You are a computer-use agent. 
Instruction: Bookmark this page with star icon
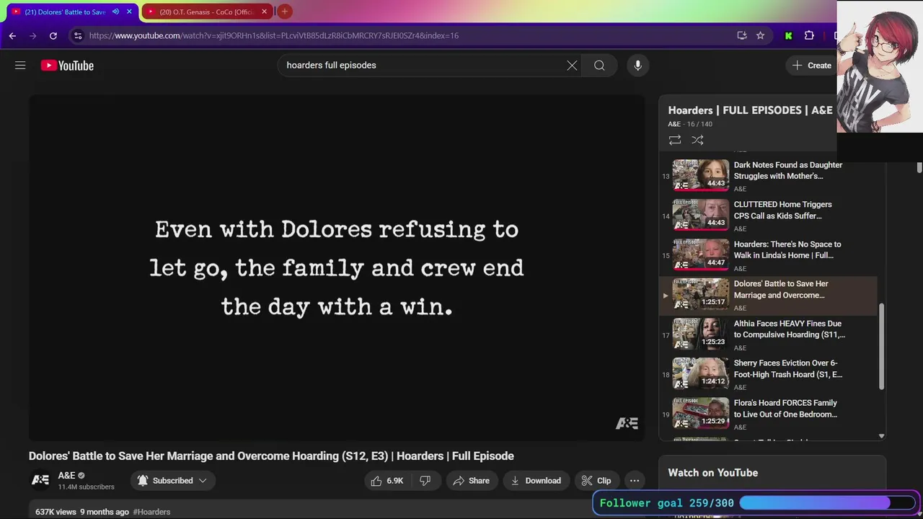[x=760, y=35]
